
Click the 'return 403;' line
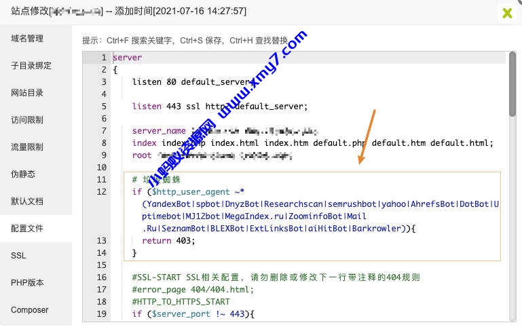pyautogui.click(x=168, y=241)
